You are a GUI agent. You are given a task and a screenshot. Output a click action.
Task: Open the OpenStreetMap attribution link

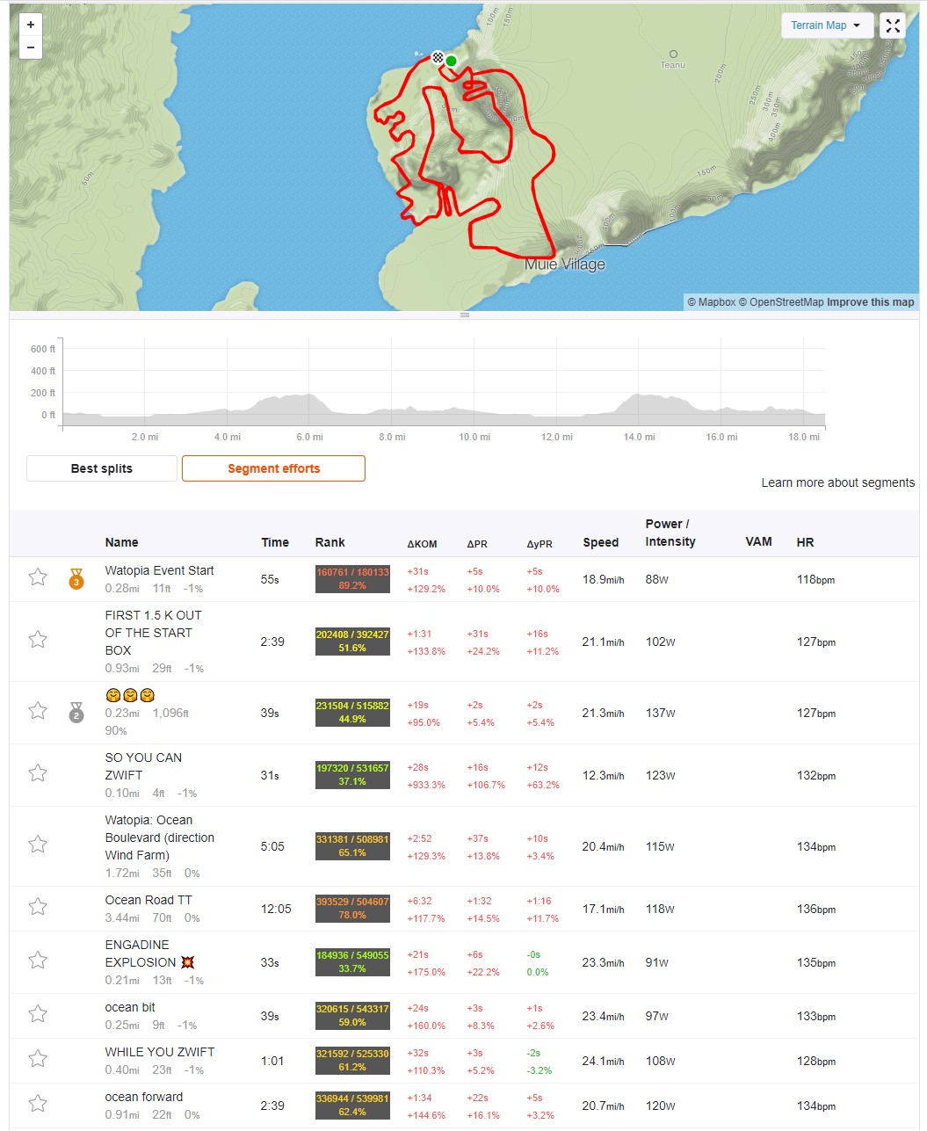(x=781, y=302)
